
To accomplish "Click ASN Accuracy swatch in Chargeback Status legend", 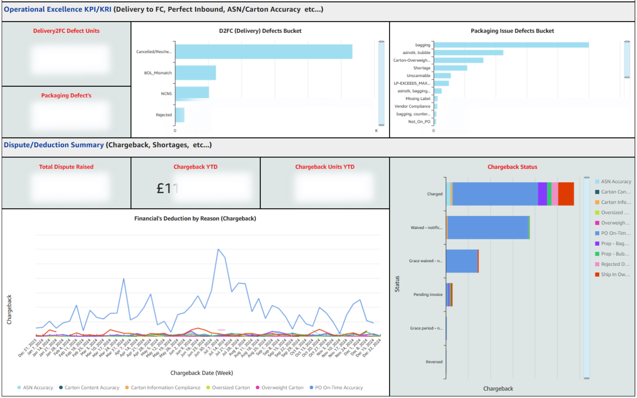I will (x=597, y=181).
